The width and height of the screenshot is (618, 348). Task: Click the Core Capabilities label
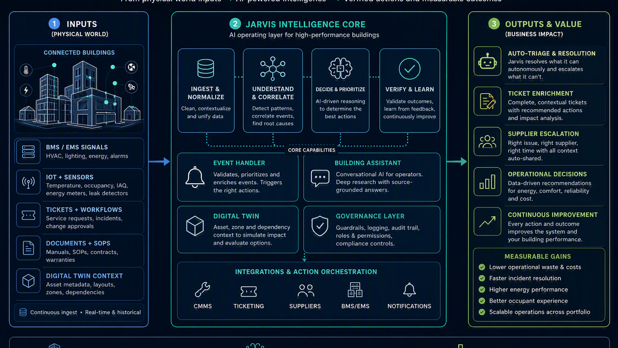pyautogui.click(x=311, y=150)
